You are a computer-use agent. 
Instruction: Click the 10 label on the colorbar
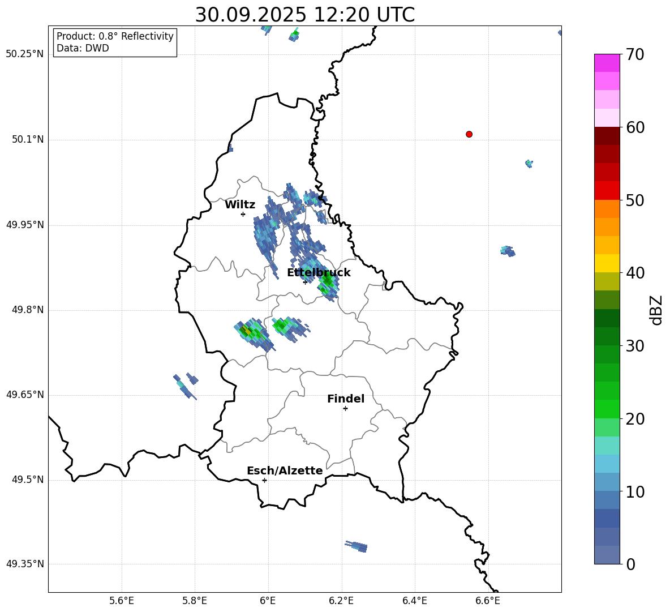[x=635, y=491]
